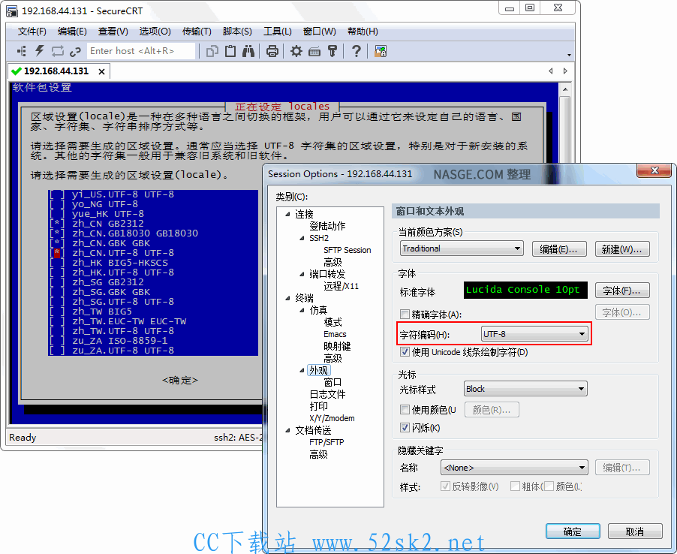677x554 pixels.
Task: Open the 字符编码 UTF-8 dropdown
Action: [534, 334]
